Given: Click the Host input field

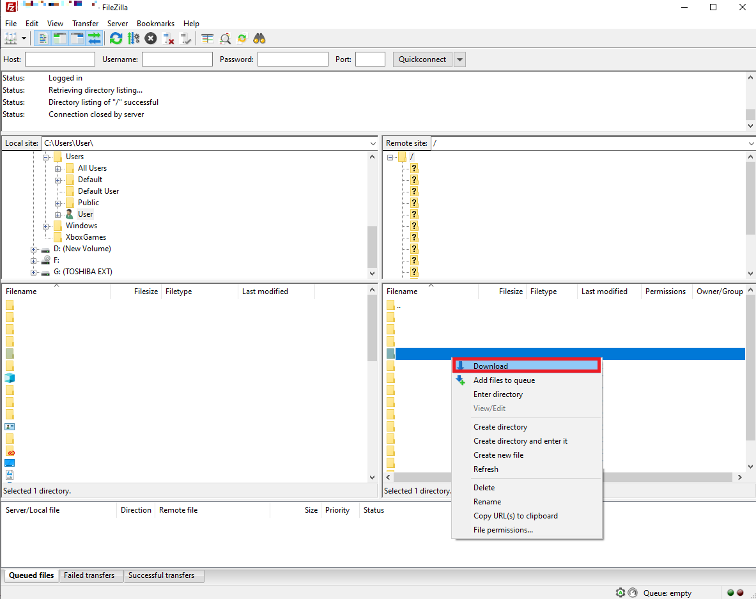Looking at the screenshot, I should click(x=60, y=59).
